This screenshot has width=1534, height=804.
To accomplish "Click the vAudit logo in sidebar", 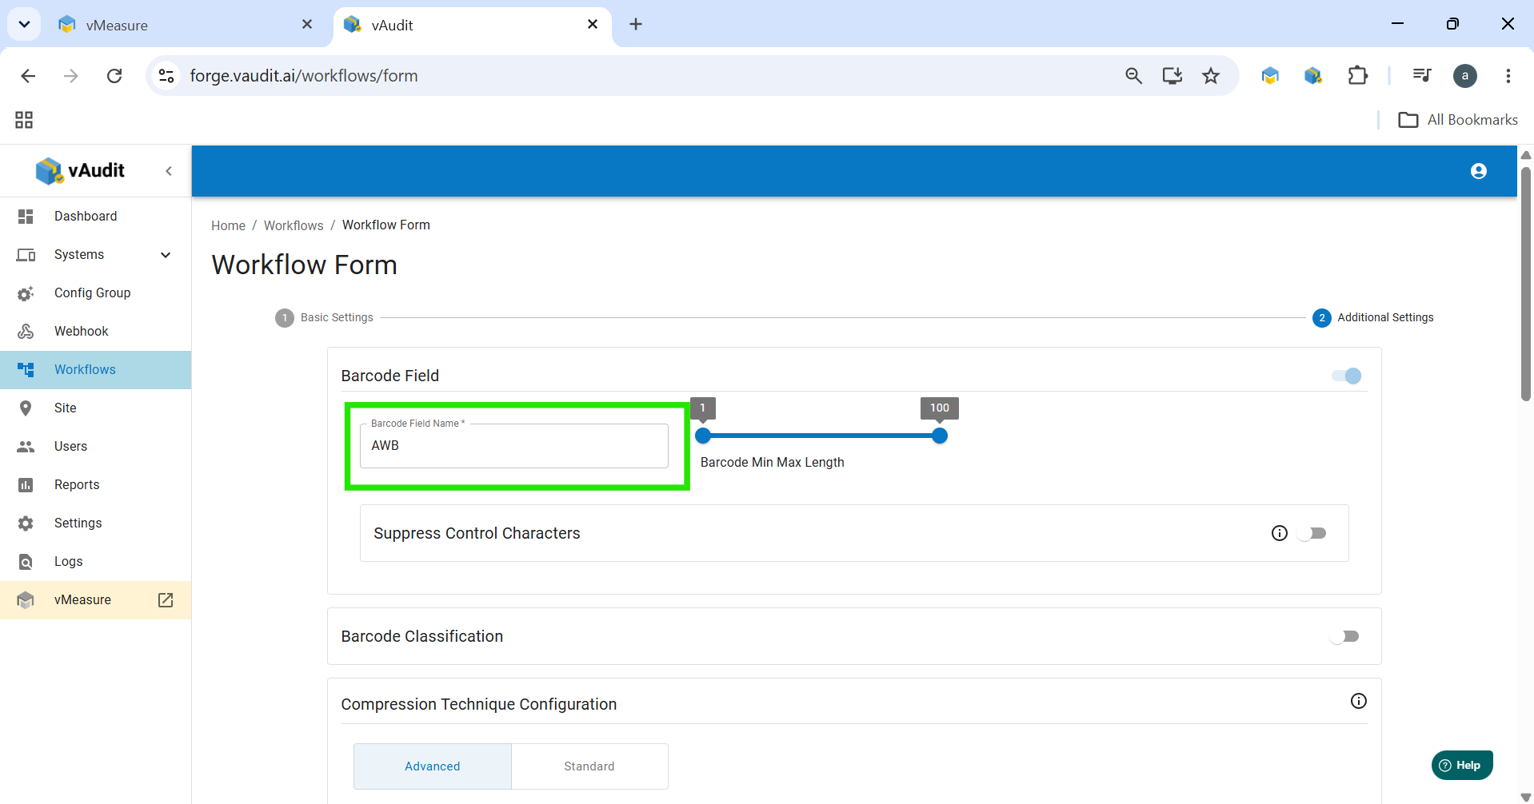I will [x=80, y=170].
